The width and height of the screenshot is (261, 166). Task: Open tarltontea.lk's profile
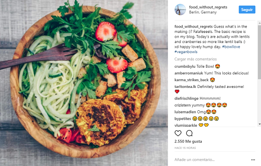[x=185, y=87]
